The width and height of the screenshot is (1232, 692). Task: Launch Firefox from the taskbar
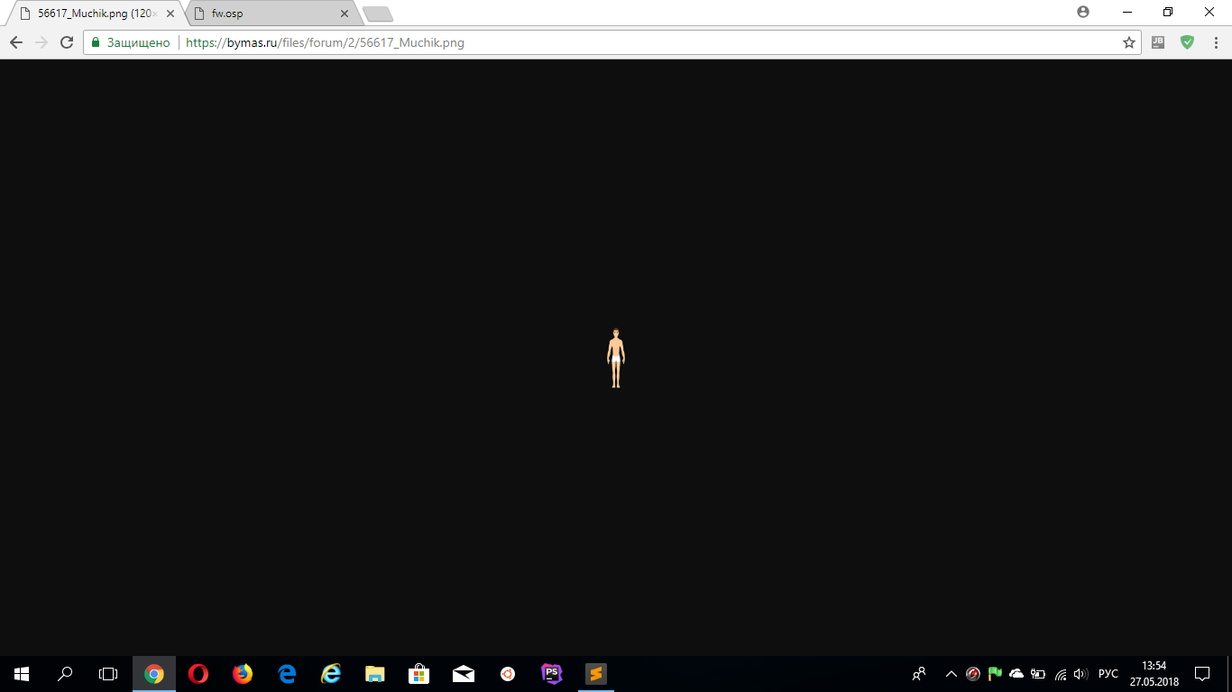point(242,673)
